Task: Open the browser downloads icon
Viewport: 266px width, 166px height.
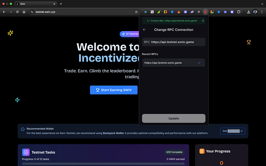Action: click(x=249, y=12)
